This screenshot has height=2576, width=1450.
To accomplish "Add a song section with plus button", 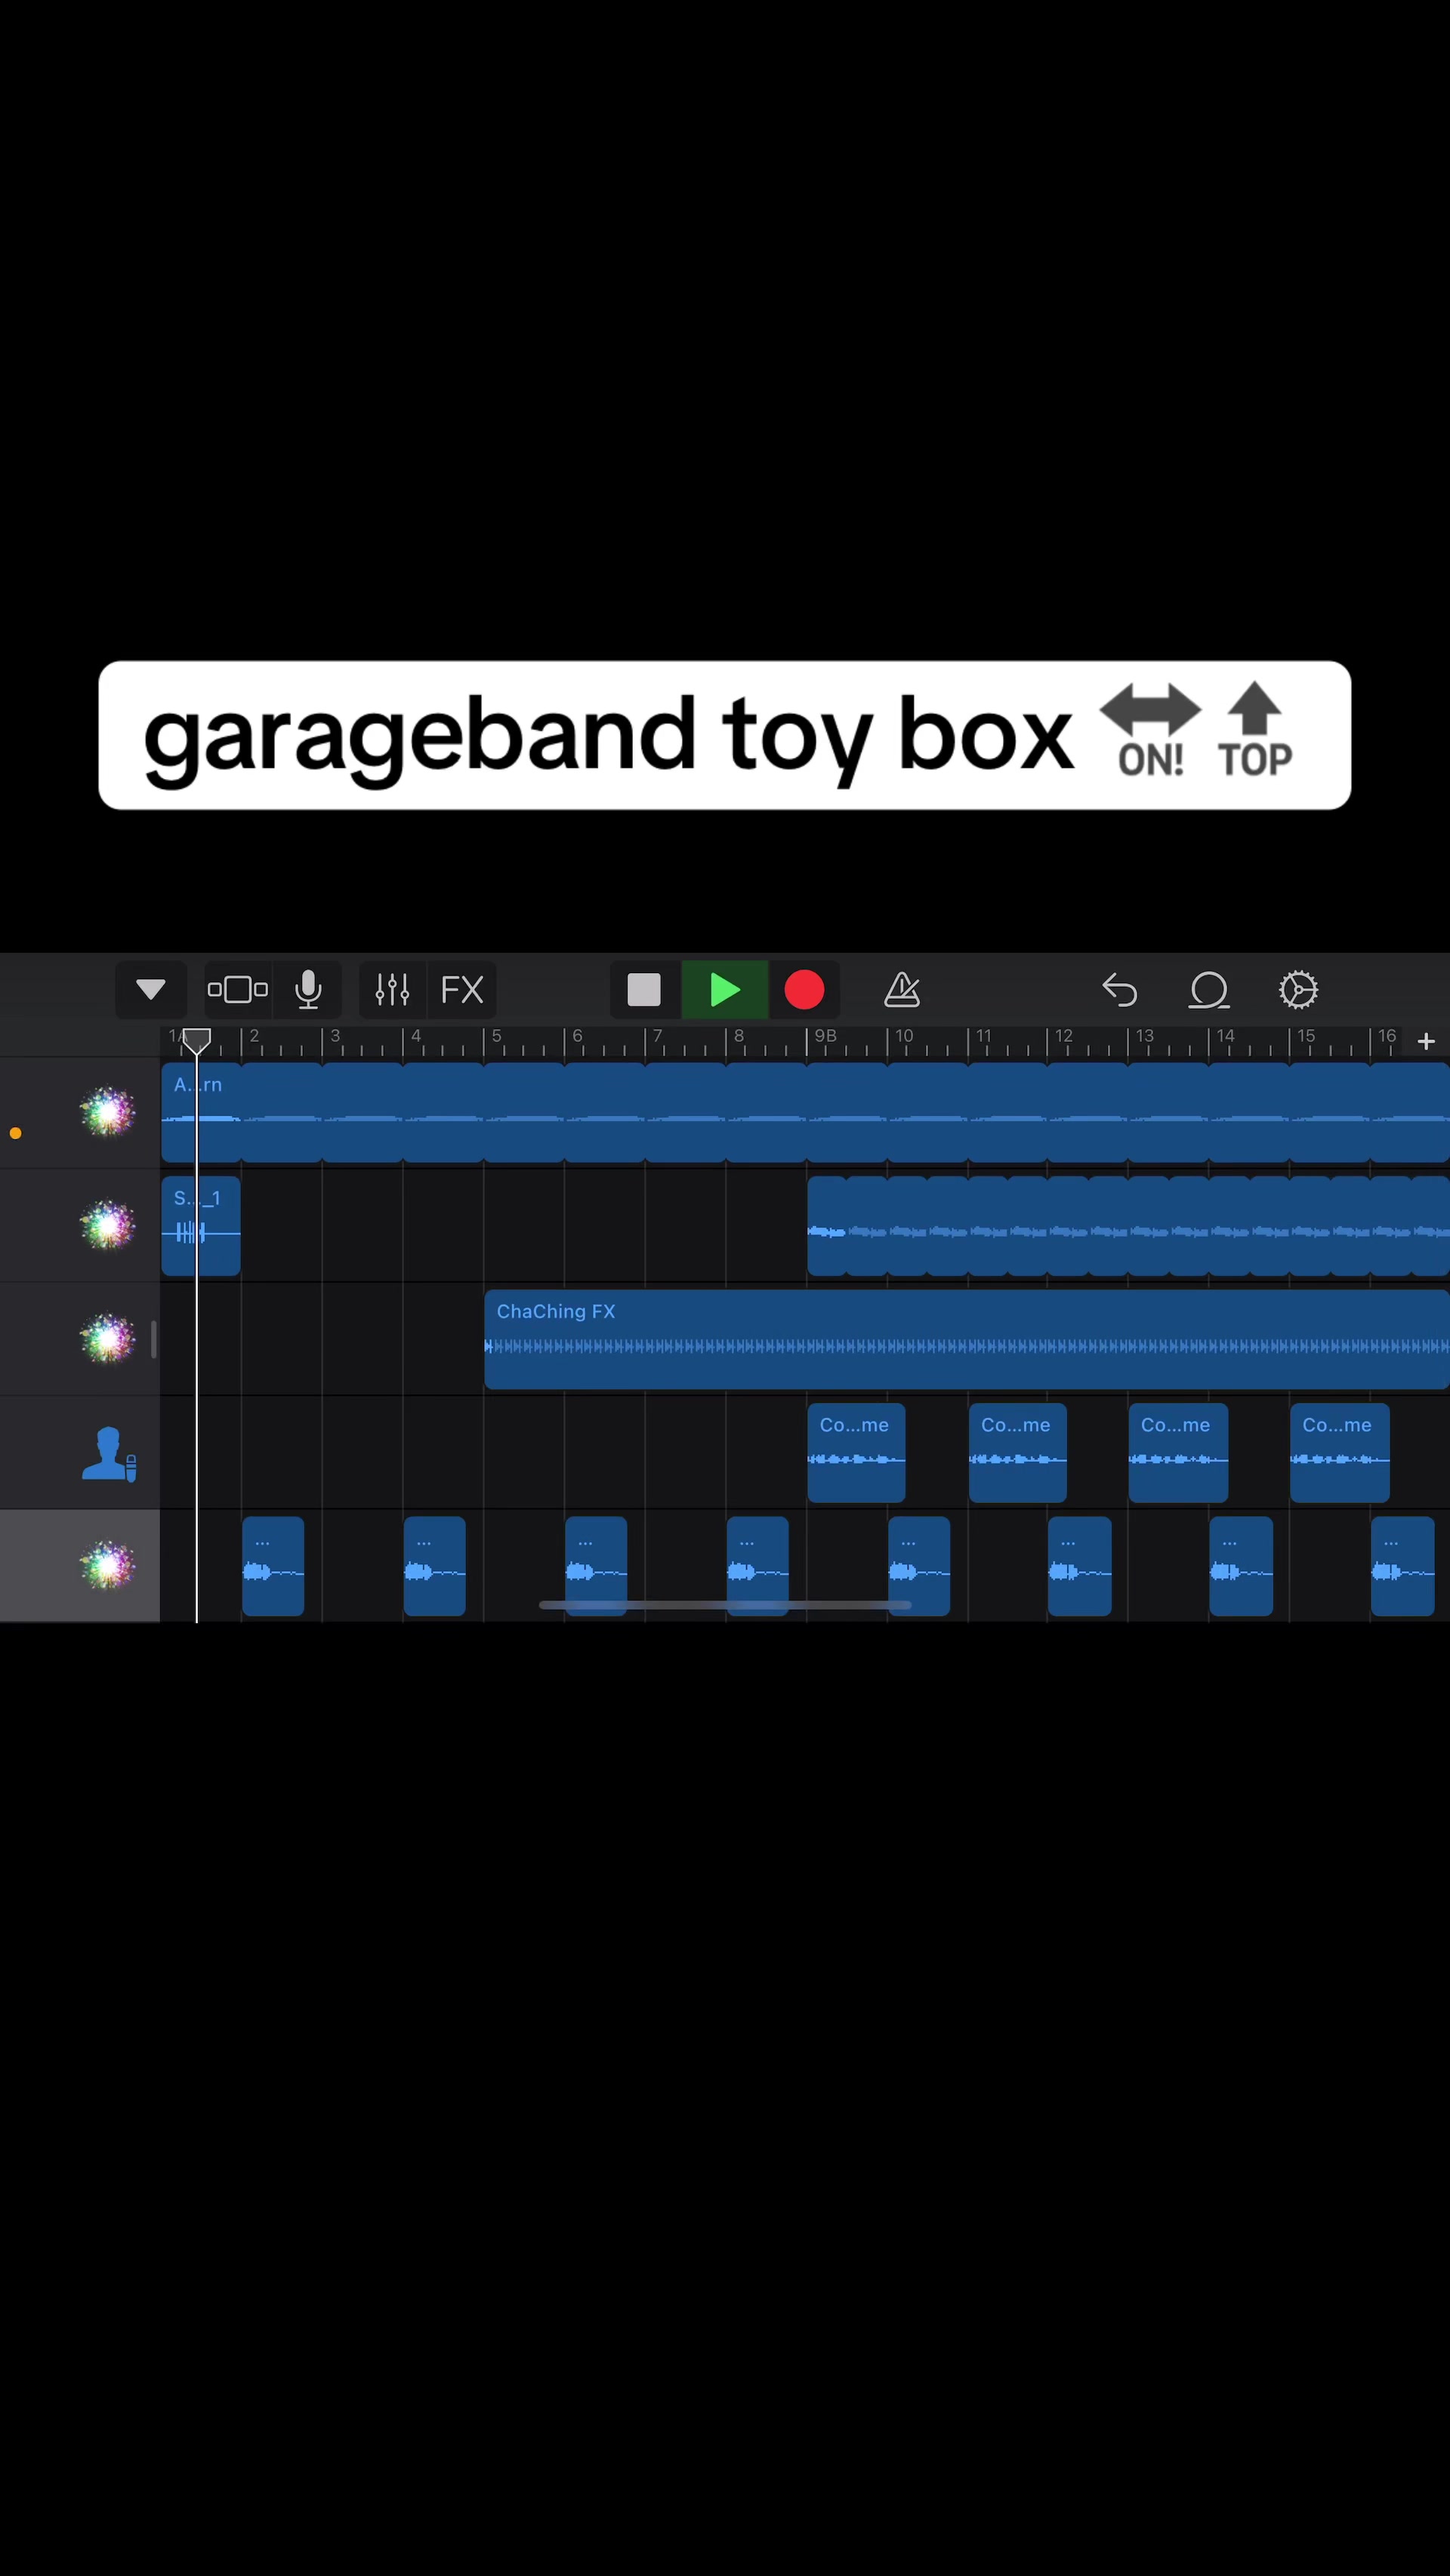I will click(x=1426, y=1041).
